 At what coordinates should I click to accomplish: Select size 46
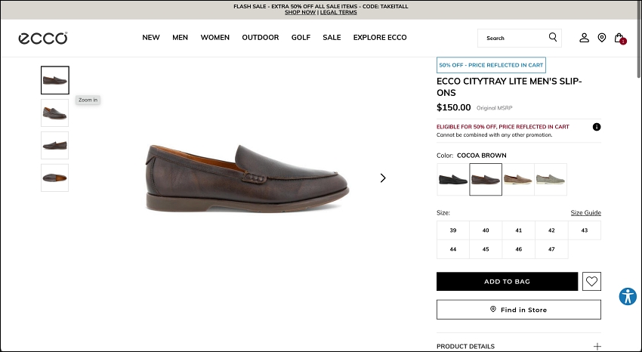pos(519,249)
